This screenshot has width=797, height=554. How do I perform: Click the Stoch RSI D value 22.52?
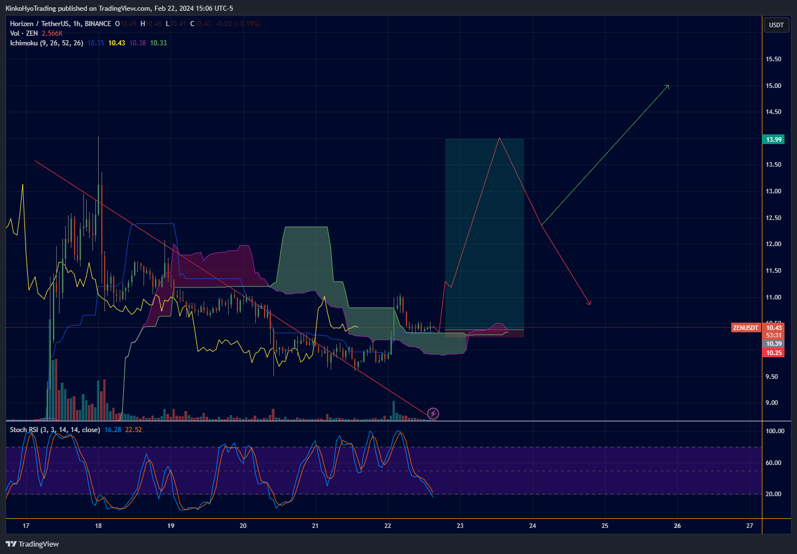coord(133,430)
